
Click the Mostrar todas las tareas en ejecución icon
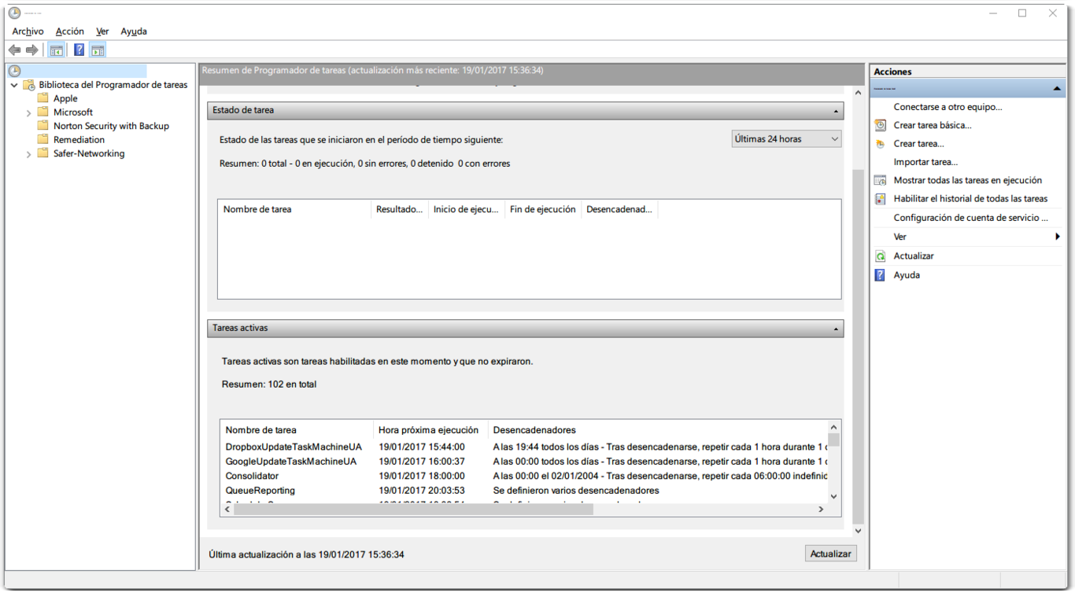880,180
